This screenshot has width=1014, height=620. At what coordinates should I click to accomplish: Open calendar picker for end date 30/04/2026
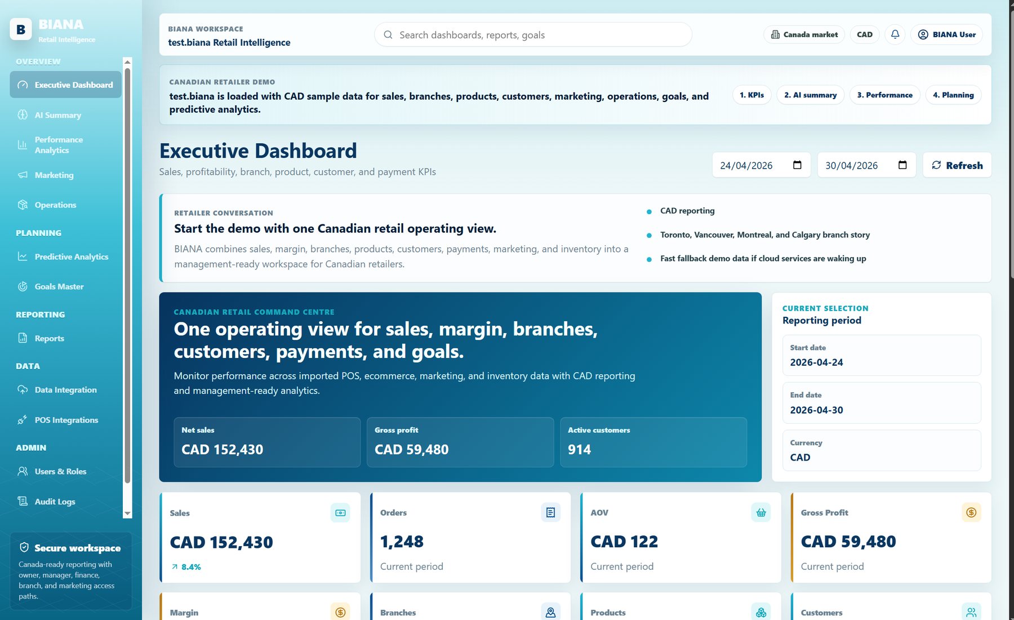tap(902, 165)
